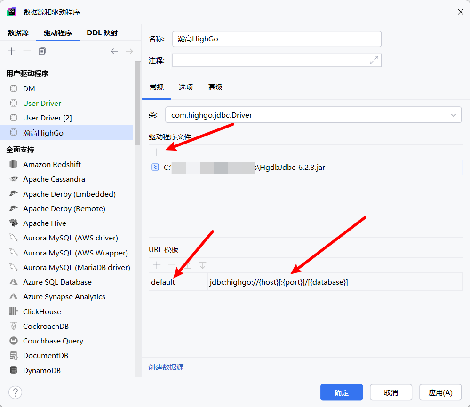The height and width of the screenshot is (407, 470).
Task: Click the 确定 button
Action: pyautogui.click(x=342, y=392)
